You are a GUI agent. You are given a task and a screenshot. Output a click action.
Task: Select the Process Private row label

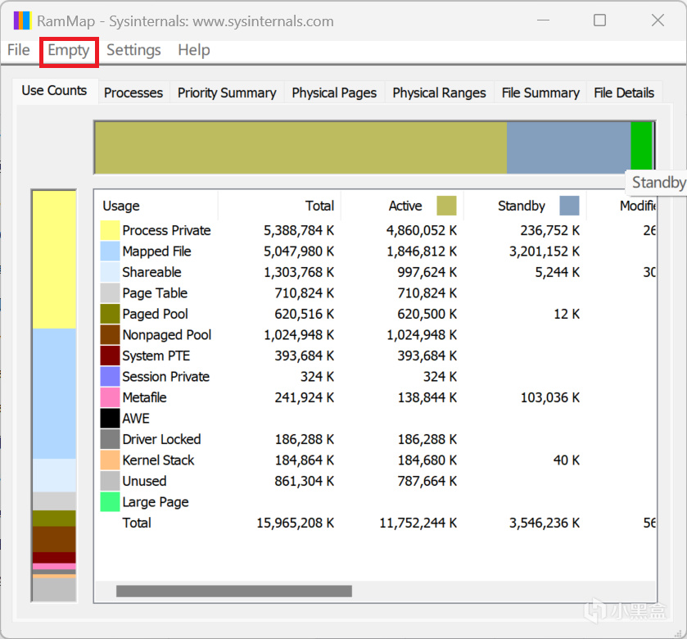[x=166, y=230]
